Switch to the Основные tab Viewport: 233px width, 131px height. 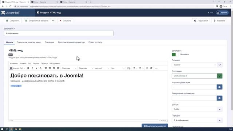click(50, 42)
